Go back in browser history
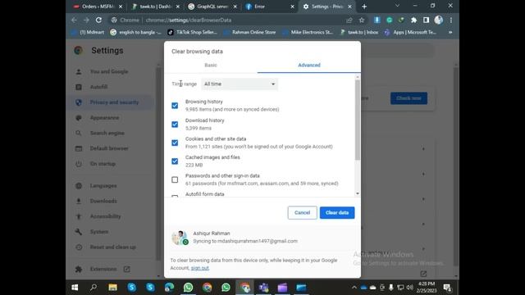Viewport: 525px width, 295px height. [75, 20]
